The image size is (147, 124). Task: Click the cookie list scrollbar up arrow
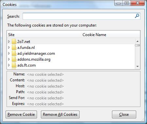point(138,41)
